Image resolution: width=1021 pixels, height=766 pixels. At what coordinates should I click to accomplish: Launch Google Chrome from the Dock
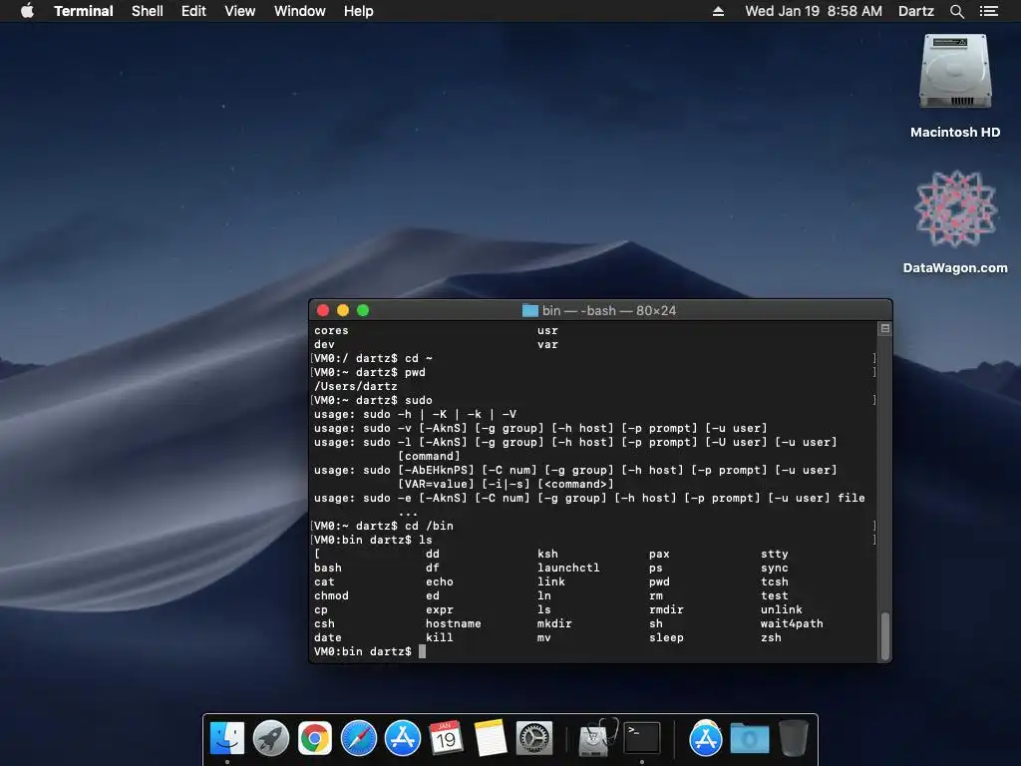314,738
